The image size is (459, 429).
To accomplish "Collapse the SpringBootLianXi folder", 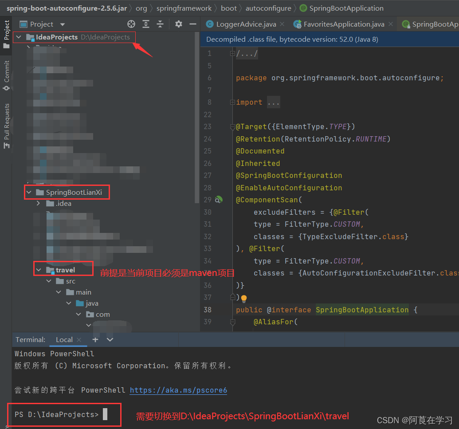I will [29, 193].
